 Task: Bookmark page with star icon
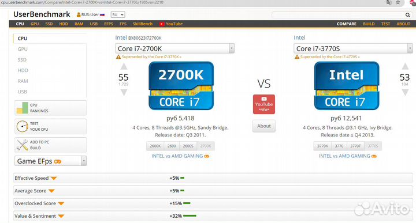tap(398, 2)
